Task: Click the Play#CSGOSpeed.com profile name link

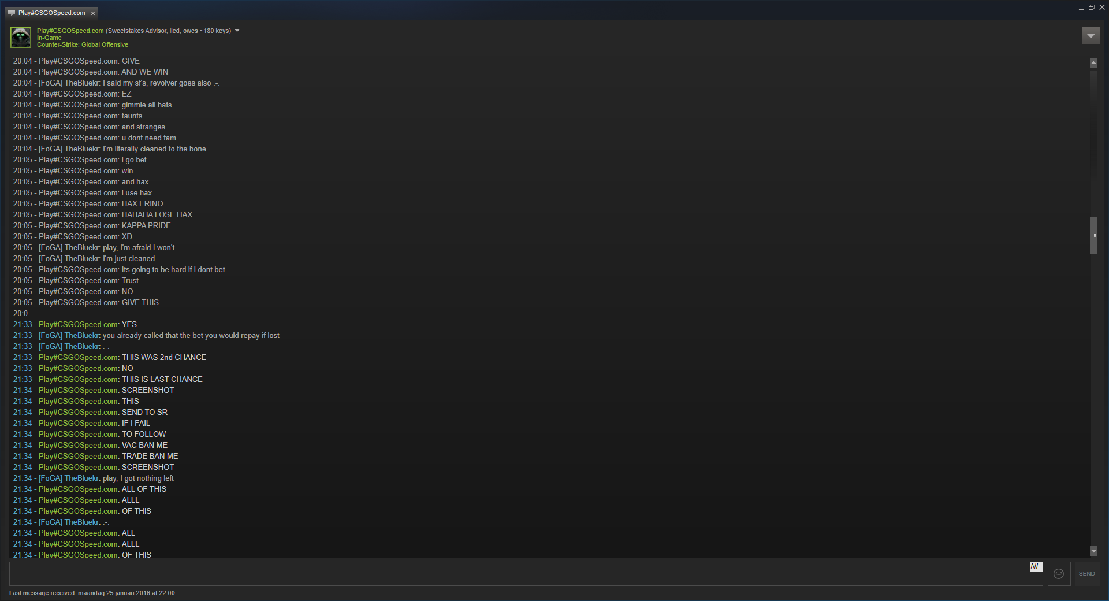Action: click(x=70, y=31)
